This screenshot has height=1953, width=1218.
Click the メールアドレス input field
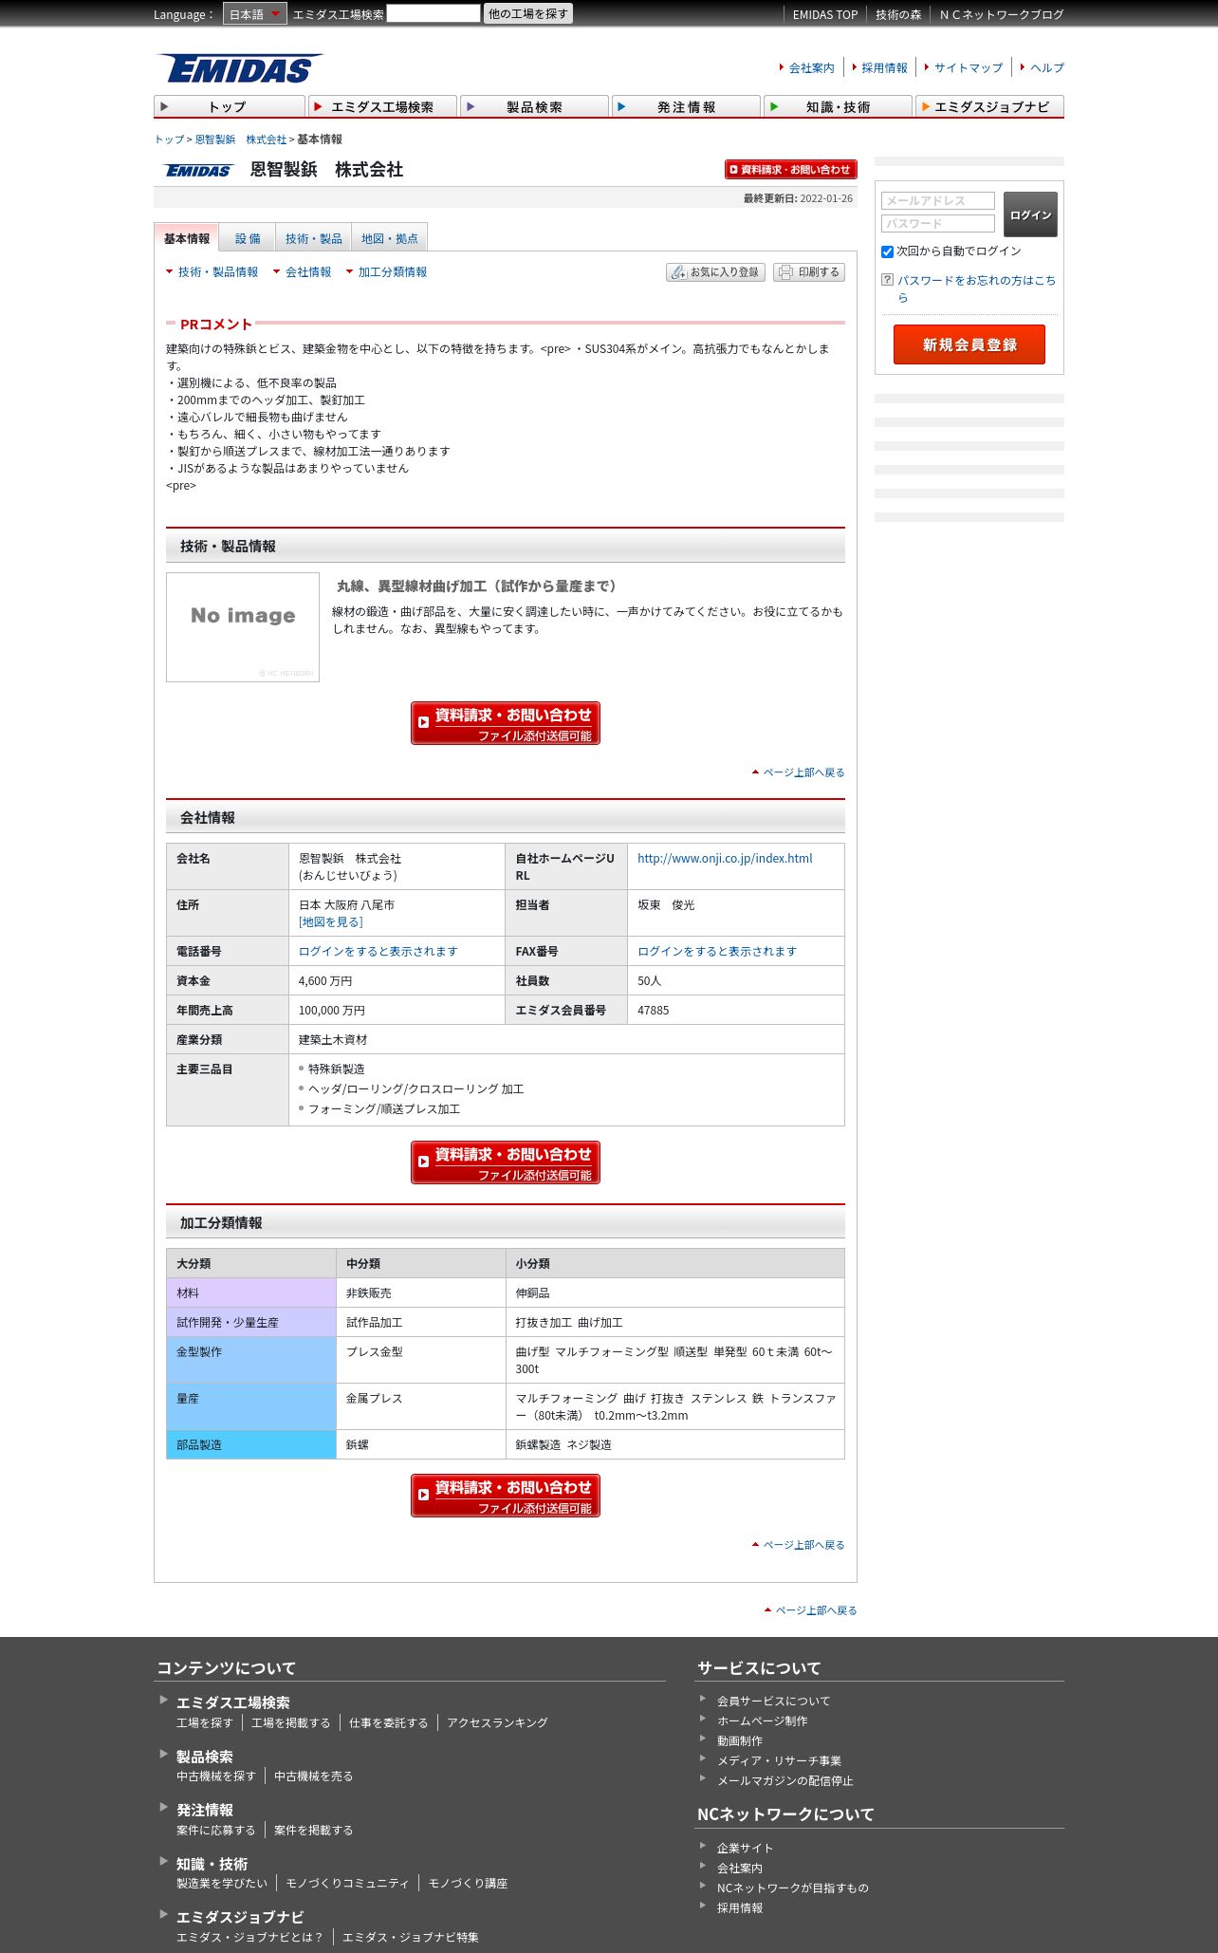(937, 200)
